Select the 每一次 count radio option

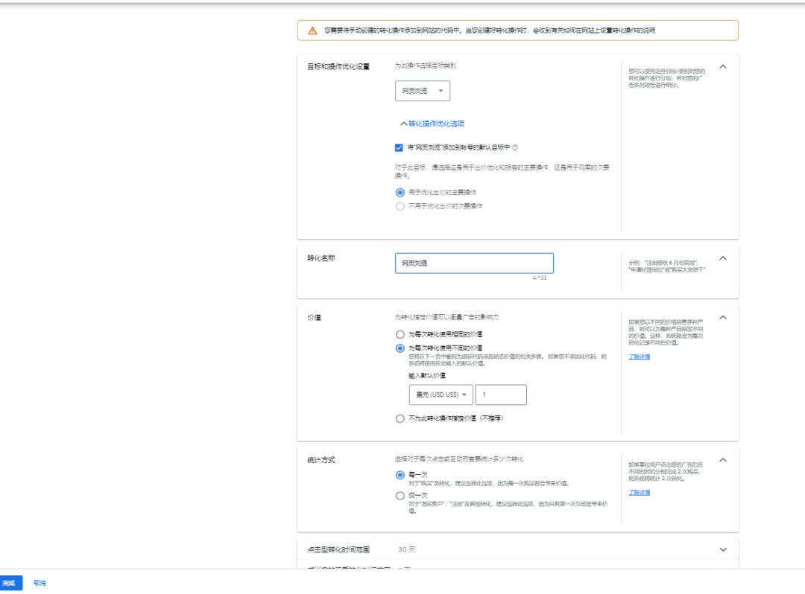coord(400,475)
